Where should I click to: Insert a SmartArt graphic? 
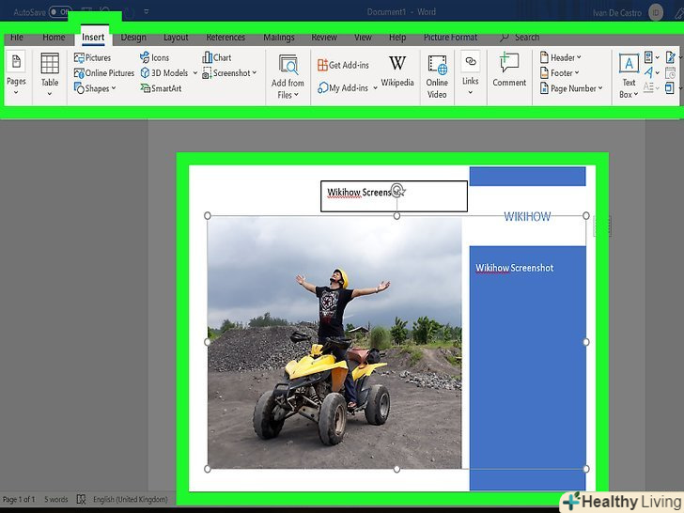coord(161,88)
